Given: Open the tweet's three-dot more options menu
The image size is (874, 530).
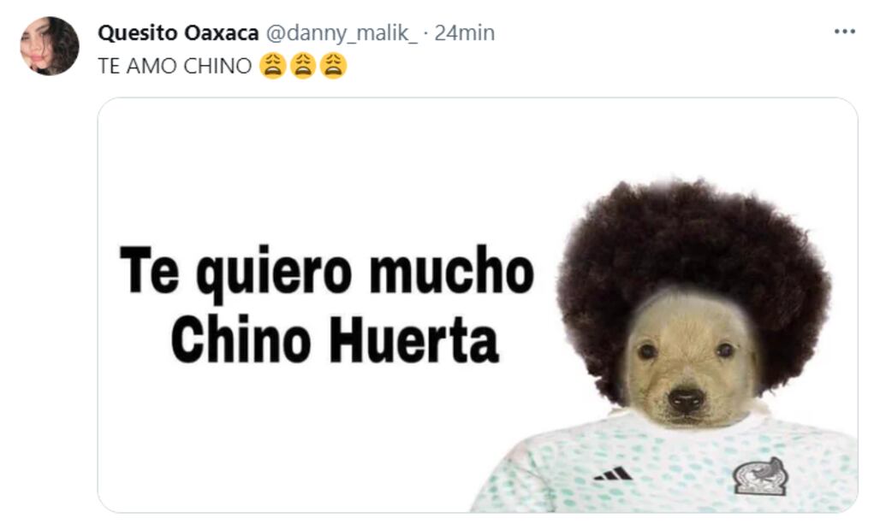Looking at the screenshot, I should [844, 32].
